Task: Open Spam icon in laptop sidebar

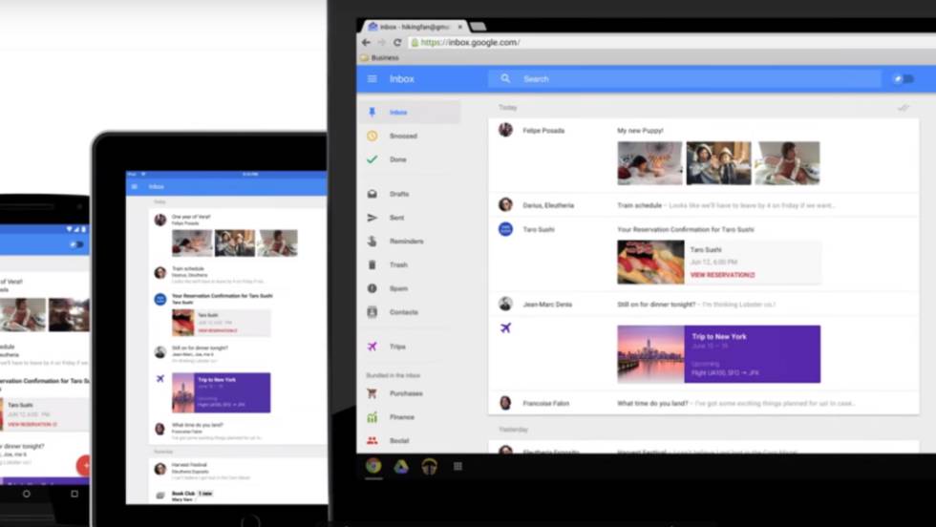Action: click(x=372, y=288)
